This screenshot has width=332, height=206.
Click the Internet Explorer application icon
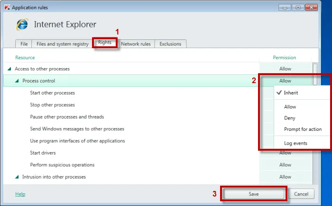[x=22, y=24]
